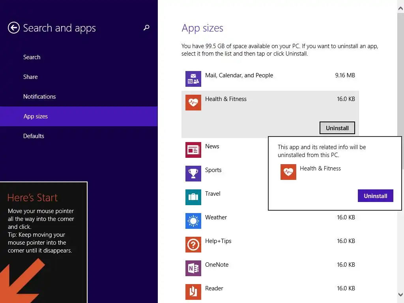Screen dimensions: 404x303
Task: Select the Mail, Calendar, and People row label
Action: [239, 75]
